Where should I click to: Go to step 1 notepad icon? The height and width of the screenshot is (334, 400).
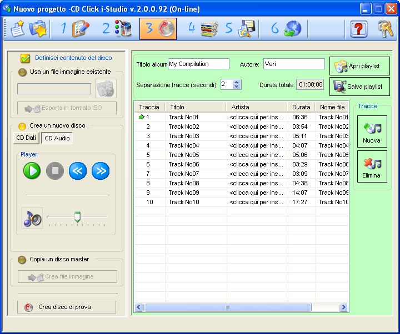tap(81, 29)
